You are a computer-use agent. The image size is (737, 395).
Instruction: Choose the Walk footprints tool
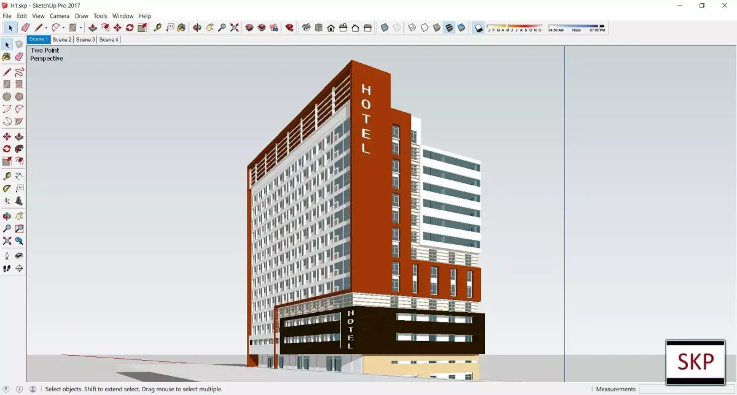(7, 268)
